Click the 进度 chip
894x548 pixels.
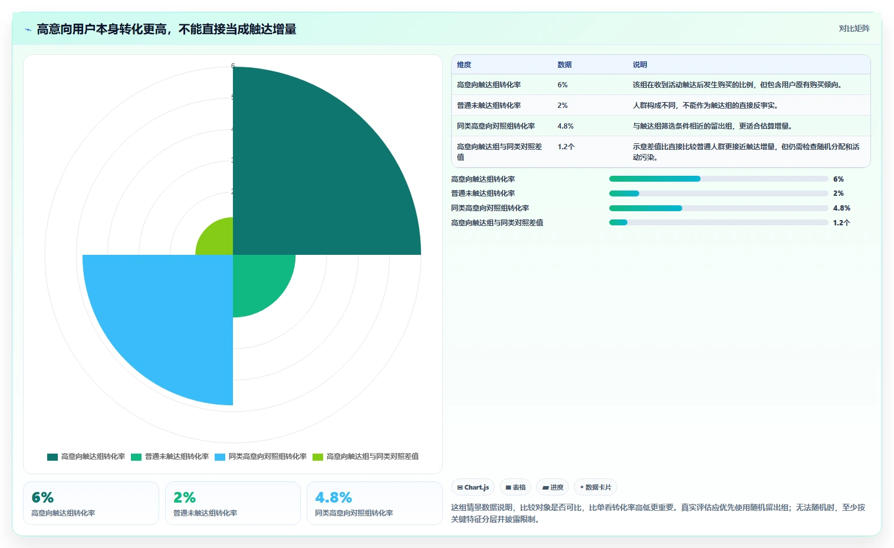[x=553, y=487]
